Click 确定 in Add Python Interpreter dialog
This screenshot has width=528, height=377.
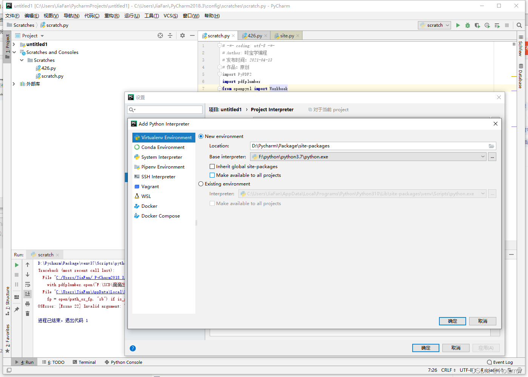453,321
